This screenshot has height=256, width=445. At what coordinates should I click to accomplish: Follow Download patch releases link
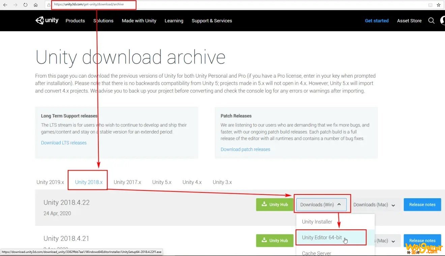tap(245, 149)
